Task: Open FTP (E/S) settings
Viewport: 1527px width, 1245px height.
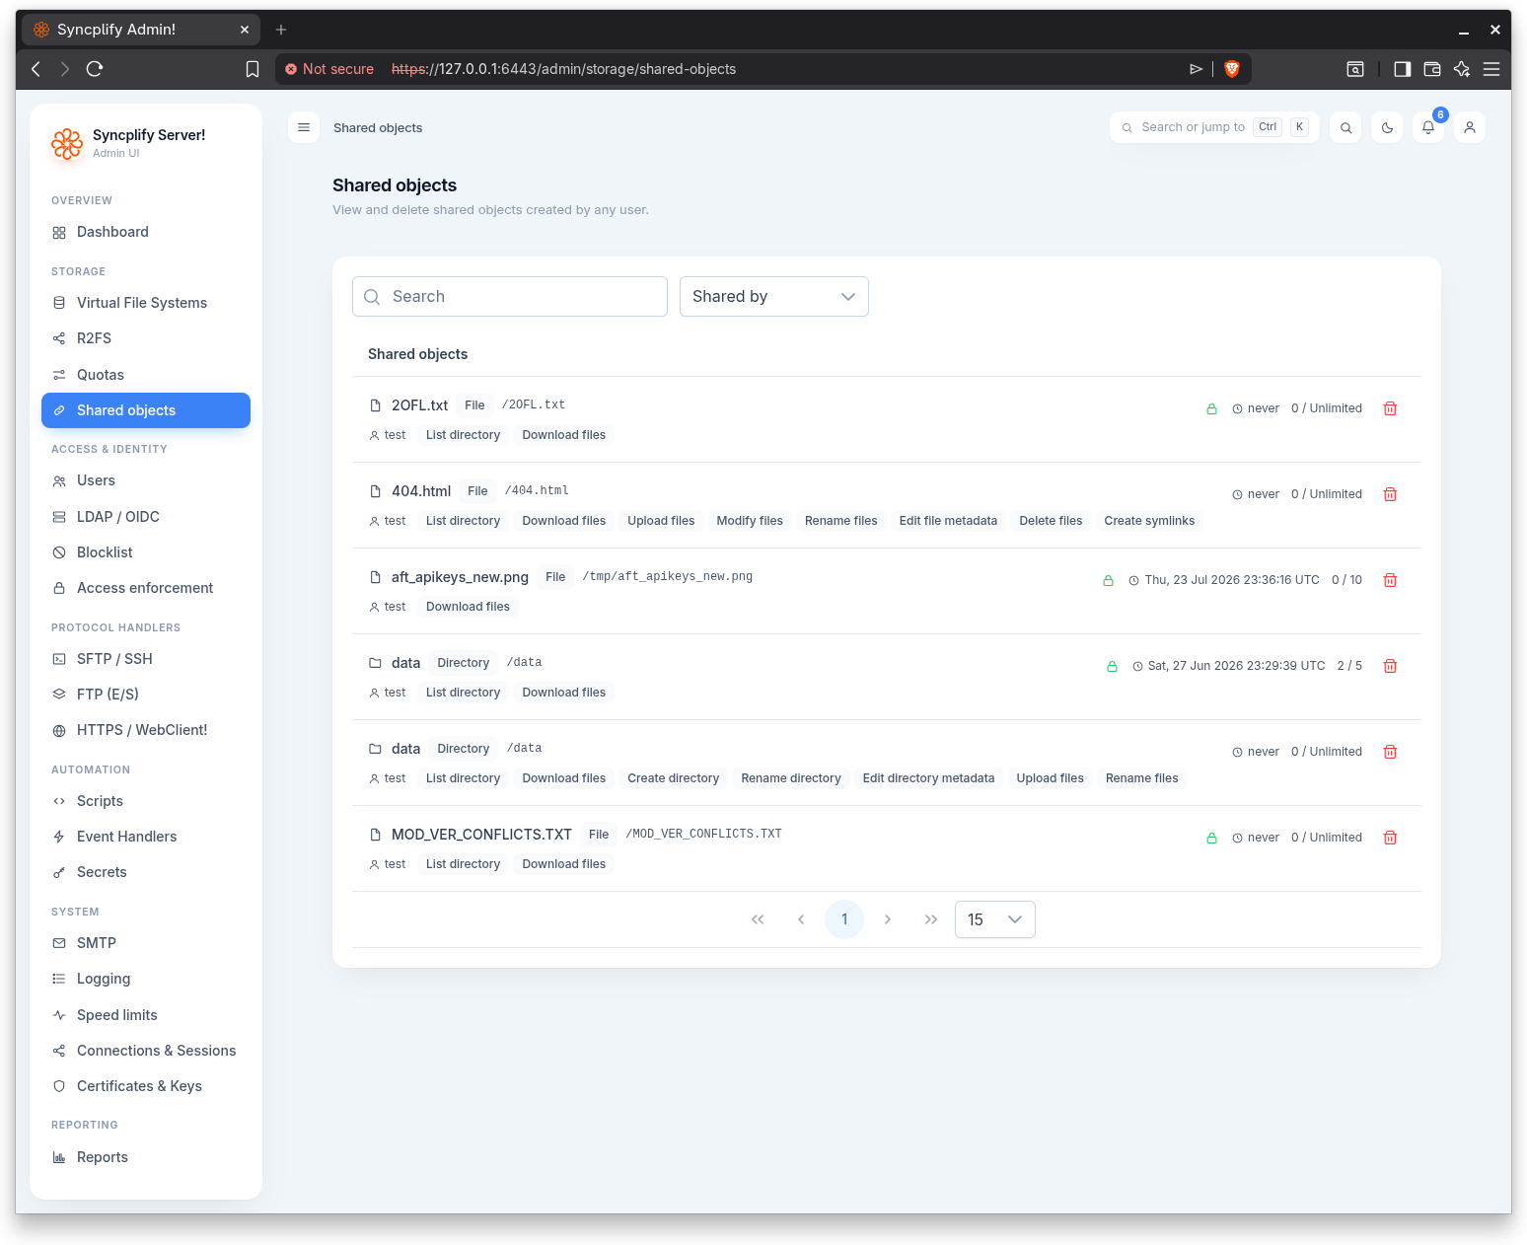Action: click(x=146, y=695)
